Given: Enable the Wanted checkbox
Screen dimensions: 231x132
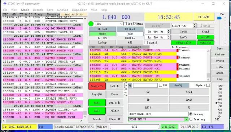Looking at the screenshot, I should (x=146, y=43).
